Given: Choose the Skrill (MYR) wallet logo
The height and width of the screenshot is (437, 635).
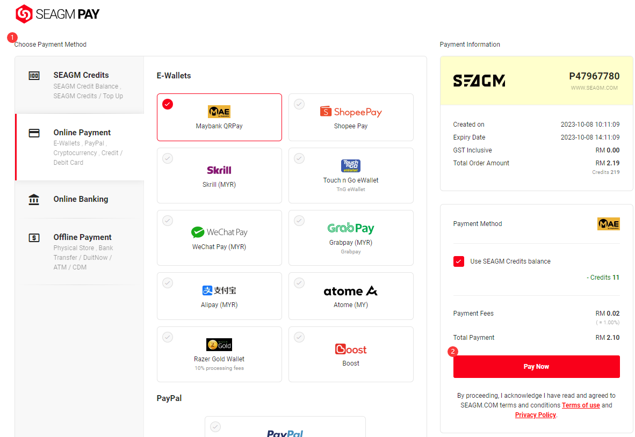Looking at the screenshot, I should [219, 170].
